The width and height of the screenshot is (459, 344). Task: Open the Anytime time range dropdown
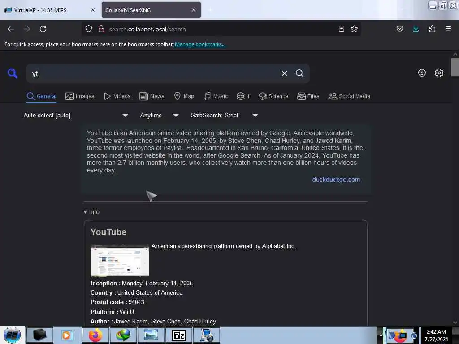tap(160, 115)
